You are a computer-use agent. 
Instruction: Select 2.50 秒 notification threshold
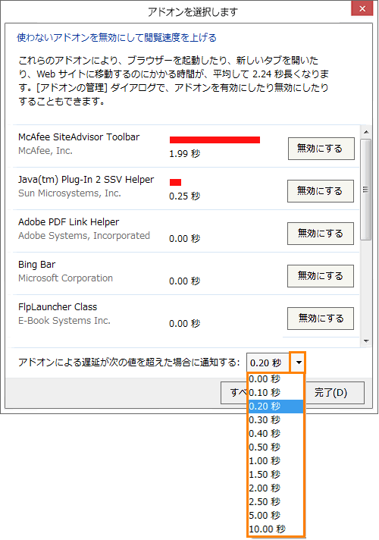[x=276, y=502]
